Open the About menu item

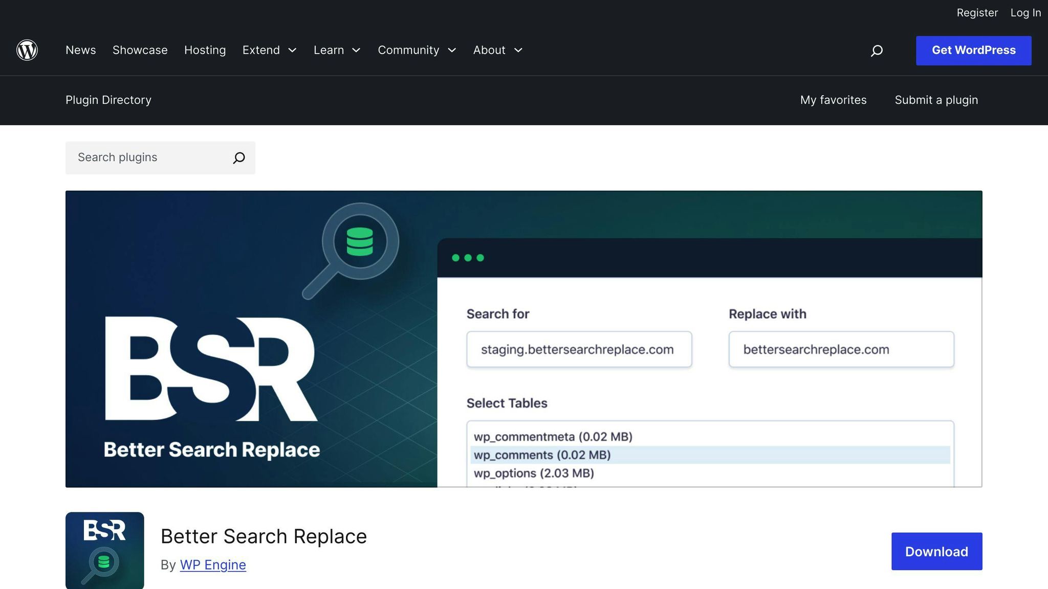(x=489, y=50)
